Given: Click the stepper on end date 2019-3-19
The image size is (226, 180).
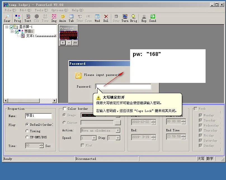Looking at the screenshot, I should (154, 137).
